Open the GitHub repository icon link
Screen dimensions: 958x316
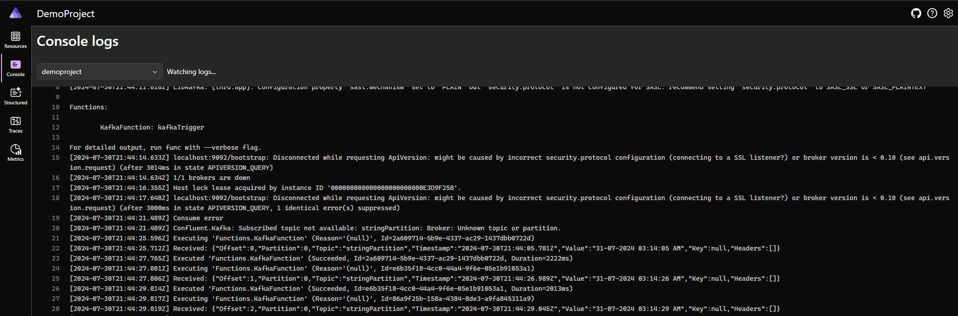[916, 14]
